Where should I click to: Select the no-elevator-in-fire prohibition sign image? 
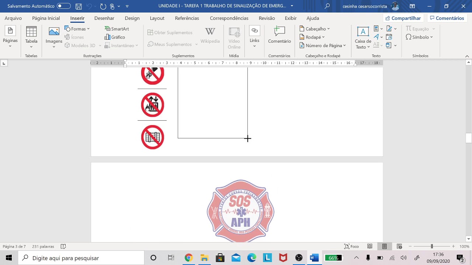(x=152, y=105)
